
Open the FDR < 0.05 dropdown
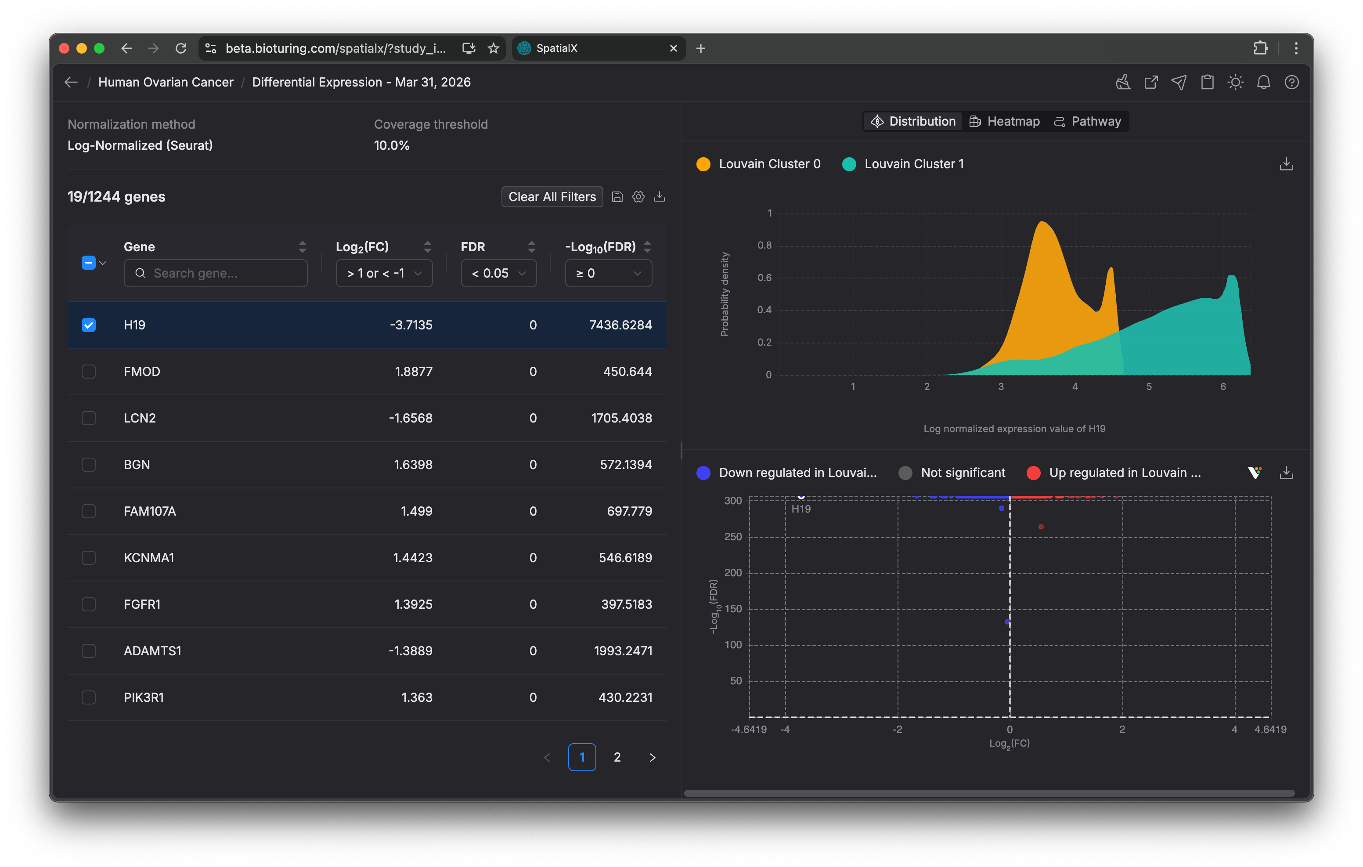[498, 274]
